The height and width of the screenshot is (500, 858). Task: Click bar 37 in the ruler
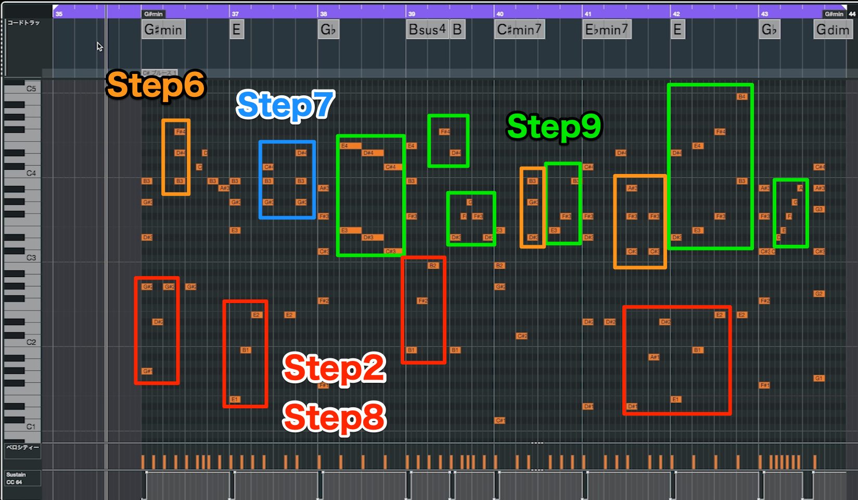point(235,14)
